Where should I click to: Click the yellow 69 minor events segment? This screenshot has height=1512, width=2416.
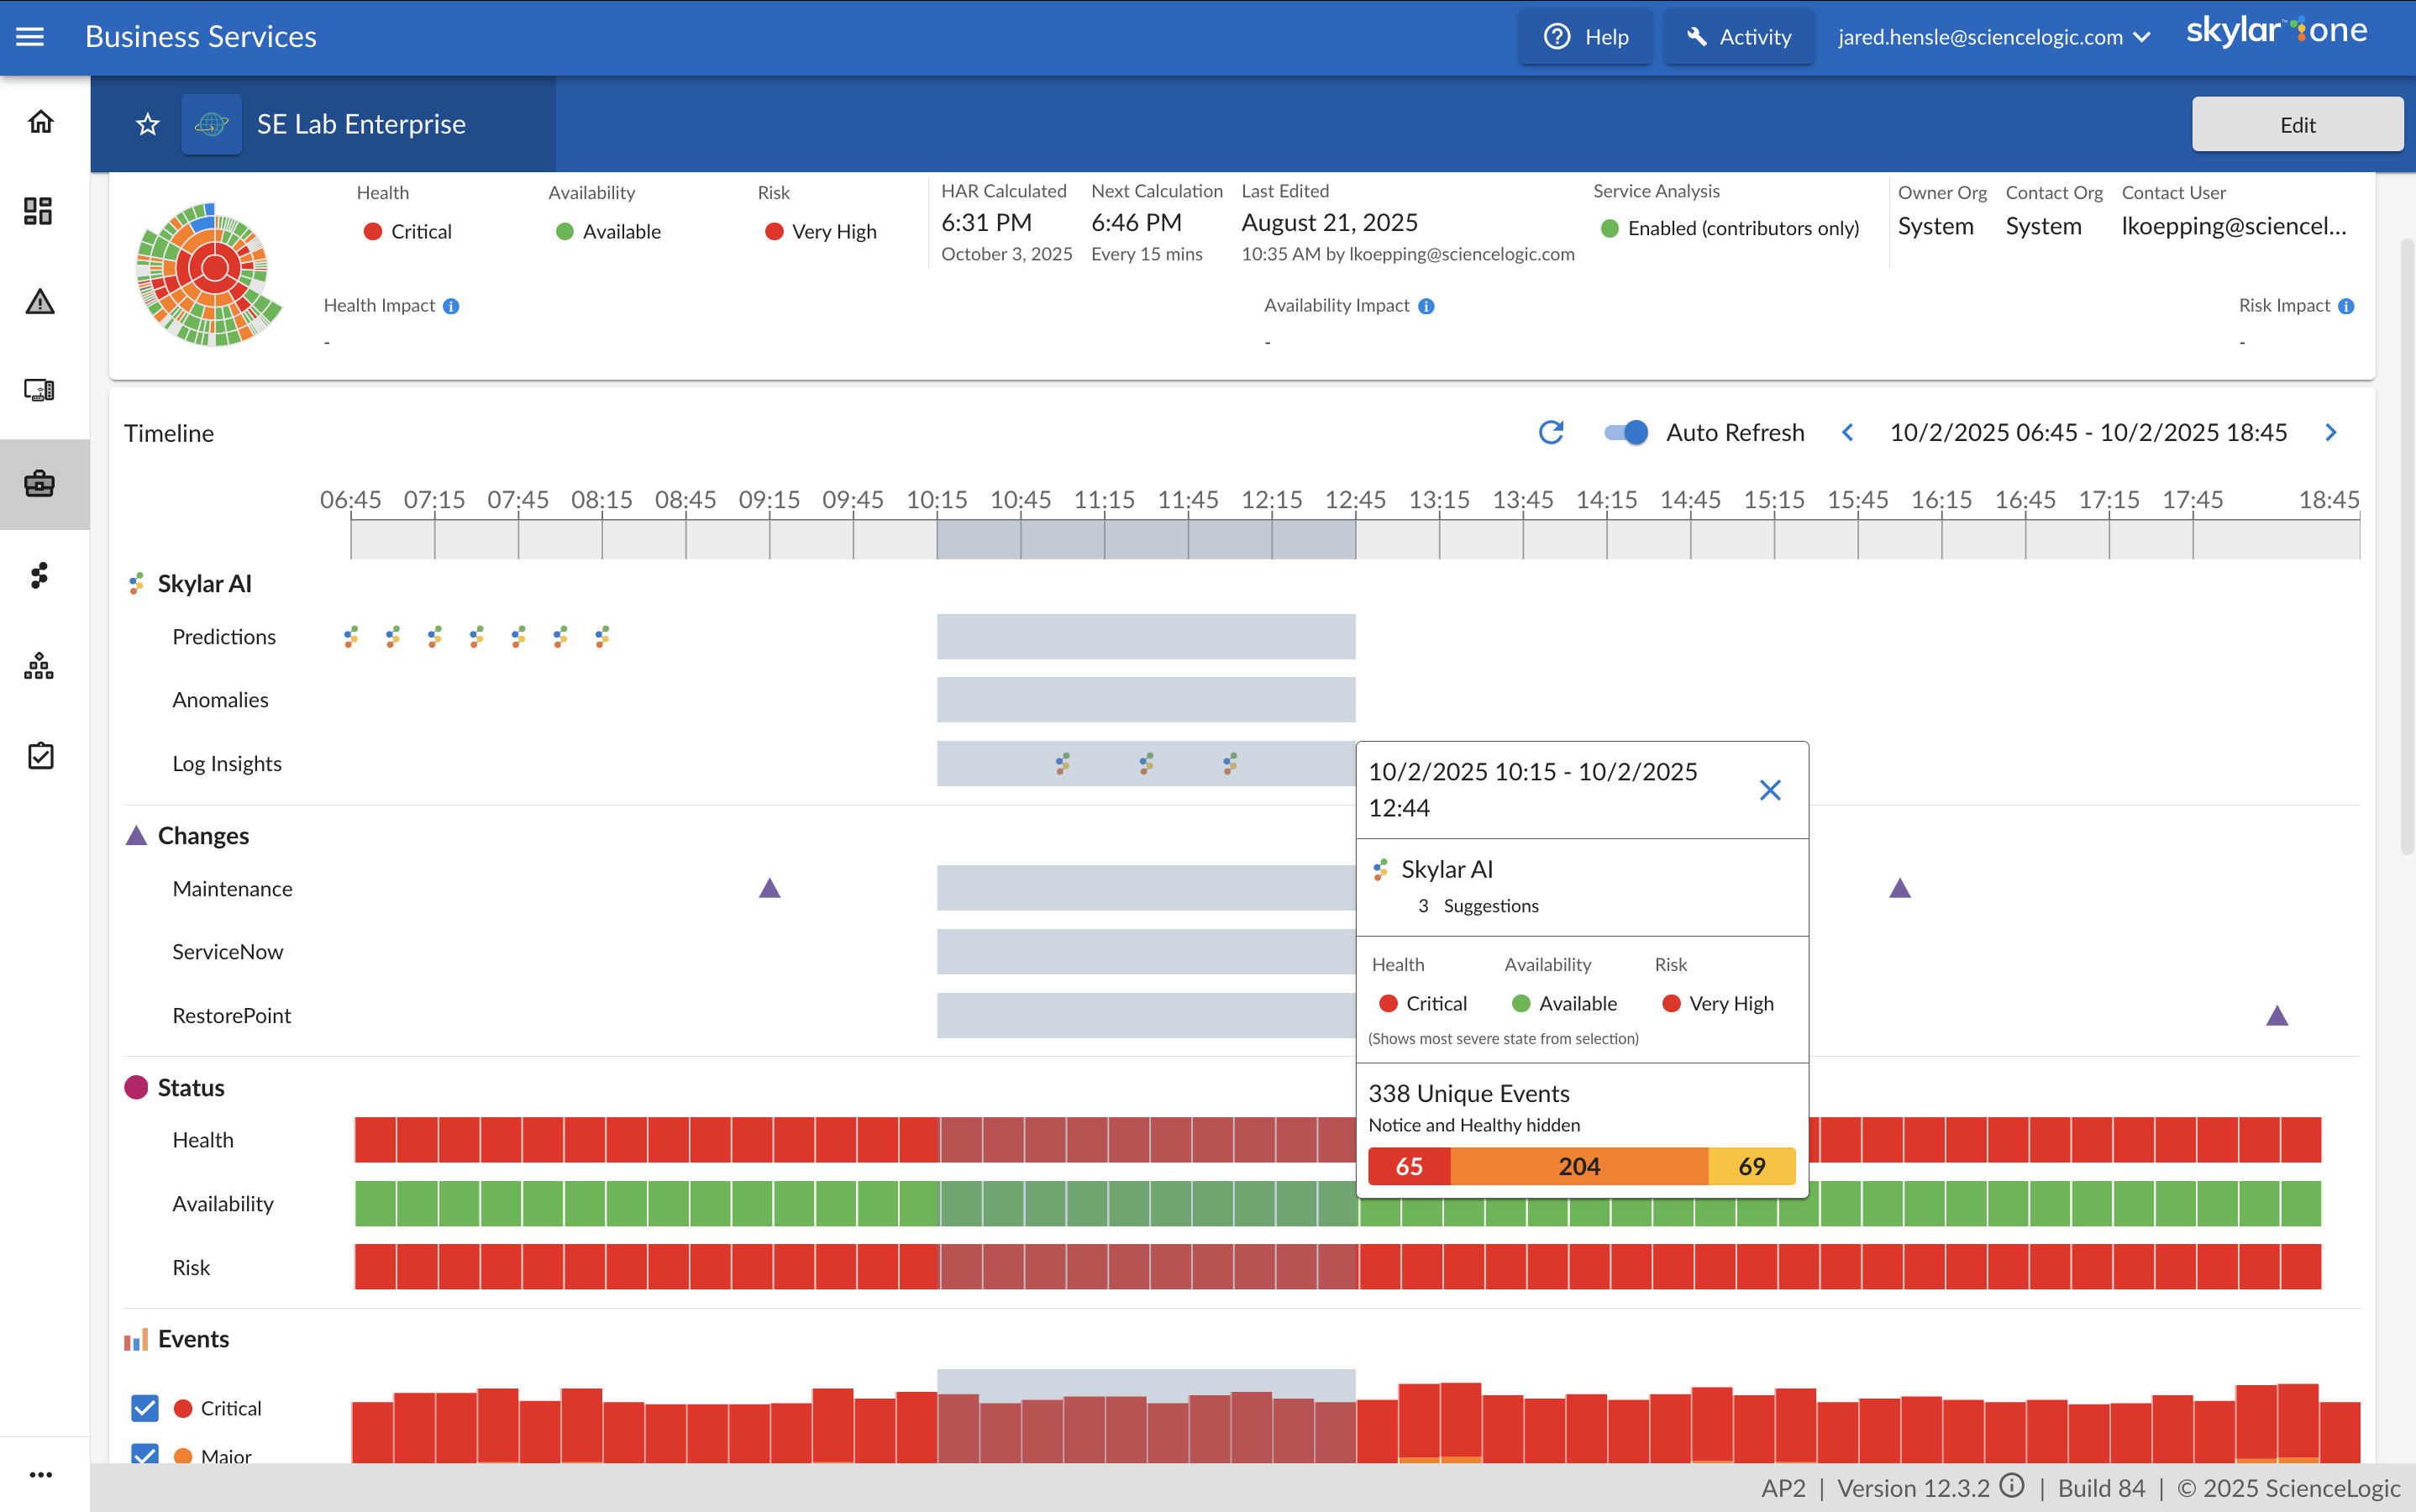coord(1752,1166)
